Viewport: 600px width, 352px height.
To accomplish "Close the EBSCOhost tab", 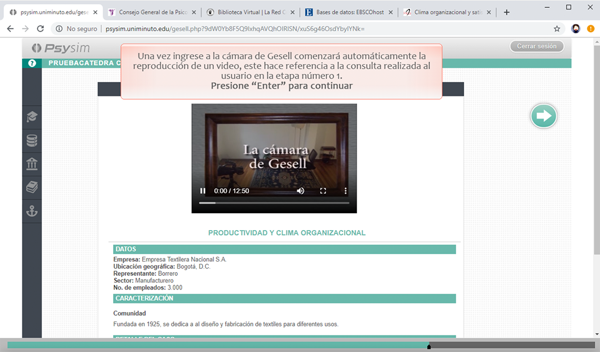I will pos(391,12).
